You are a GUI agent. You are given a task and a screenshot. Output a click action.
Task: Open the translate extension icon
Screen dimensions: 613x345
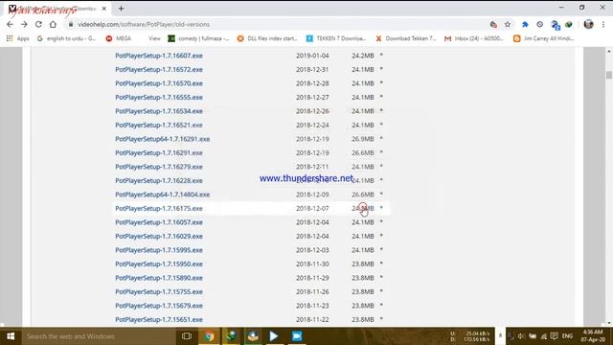[556, 25]
